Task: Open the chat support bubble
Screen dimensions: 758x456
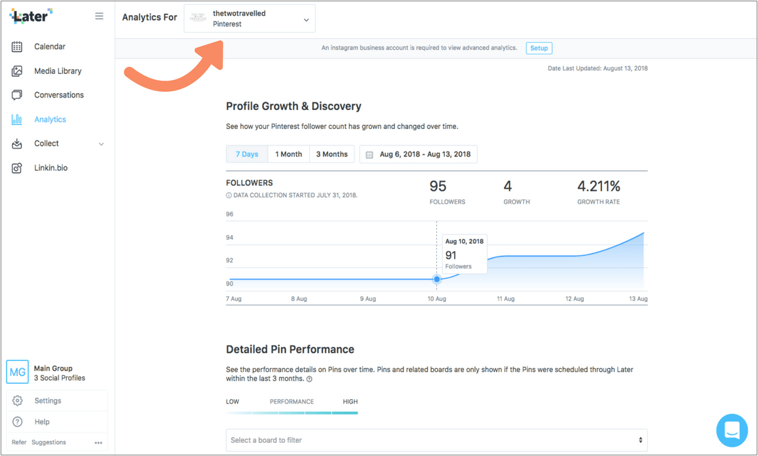Action: click(x=732, y=430)
